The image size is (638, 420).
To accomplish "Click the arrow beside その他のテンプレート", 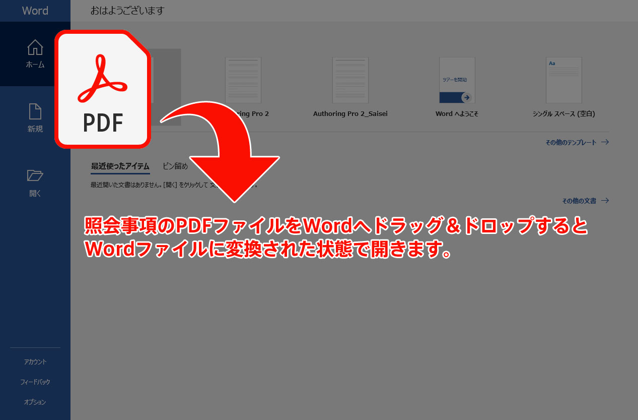I will click(x=605, y=142).
